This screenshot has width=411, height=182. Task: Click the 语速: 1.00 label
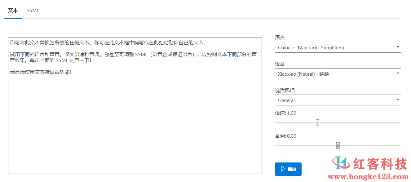point(285,113)
